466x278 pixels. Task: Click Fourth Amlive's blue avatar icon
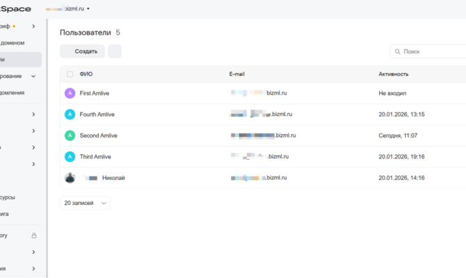[70, 114]
